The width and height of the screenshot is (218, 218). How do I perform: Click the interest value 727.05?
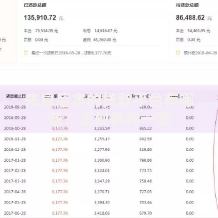click(145, 192)
